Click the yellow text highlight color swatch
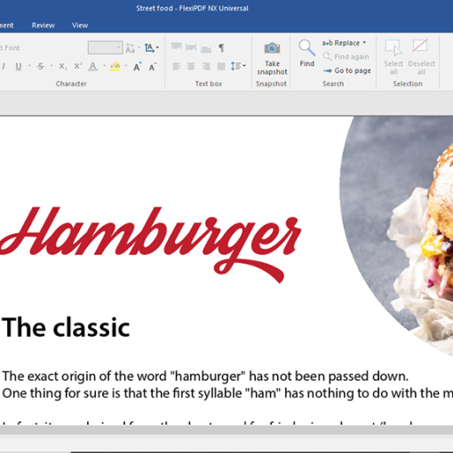 click(x=115, y=67)
